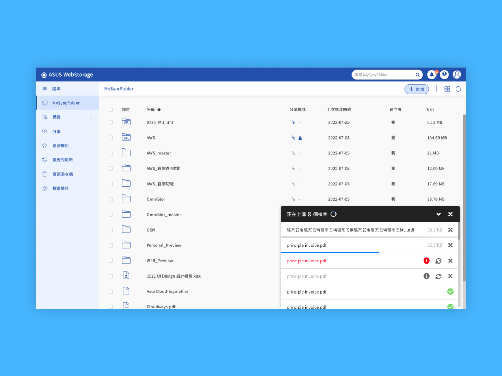Open the help question mark icon
Image resolution: width=502 pixels, height=376 pixels.
click(x=444, y=75)
